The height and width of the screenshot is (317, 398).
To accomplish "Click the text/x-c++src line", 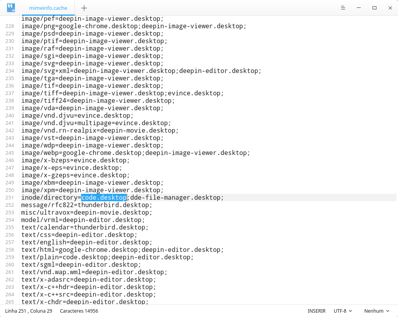I will pos(89,294).
